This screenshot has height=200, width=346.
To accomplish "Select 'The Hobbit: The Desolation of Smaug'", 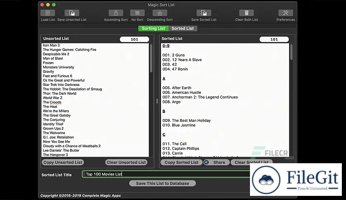I will coord(72,89).
